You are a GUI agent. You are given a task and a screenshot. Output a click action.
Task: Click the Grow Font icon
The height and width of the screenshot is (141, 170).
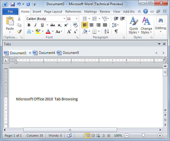click(x=69, y=31)
